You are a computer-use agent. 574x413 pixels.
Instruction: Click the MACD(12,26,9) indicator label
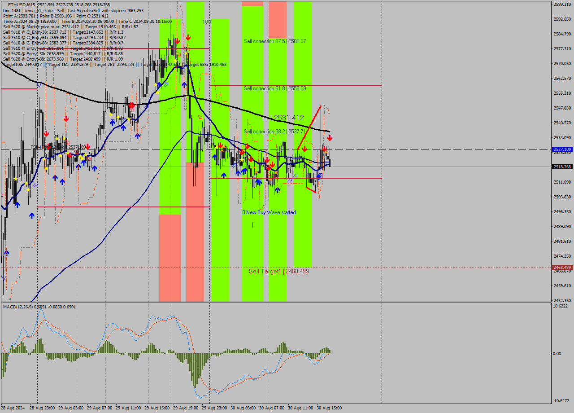(x=39, y=307)
